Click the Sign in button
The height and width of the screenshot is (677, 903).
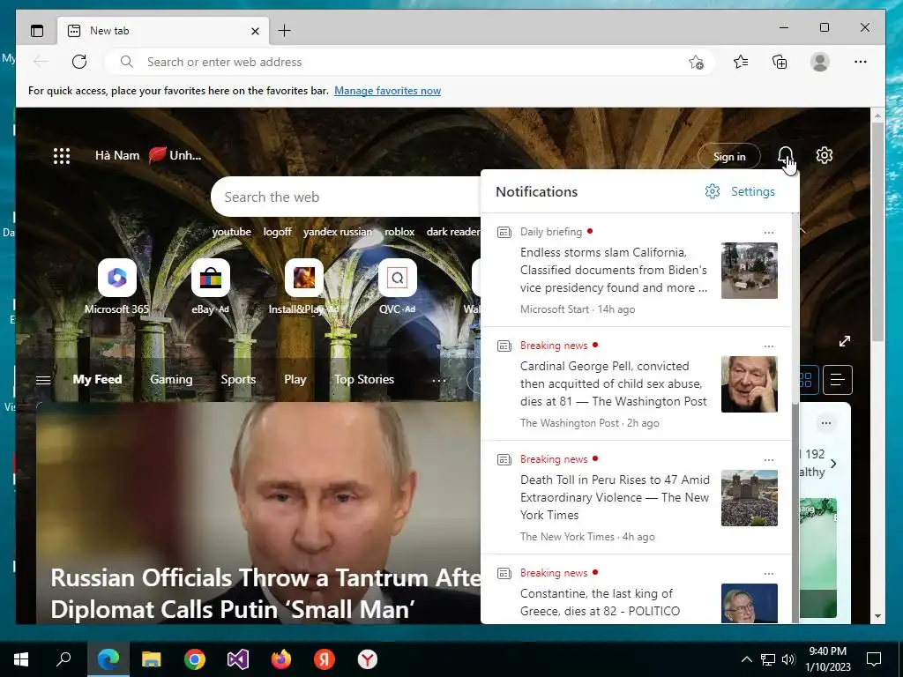tap(729, 157)
